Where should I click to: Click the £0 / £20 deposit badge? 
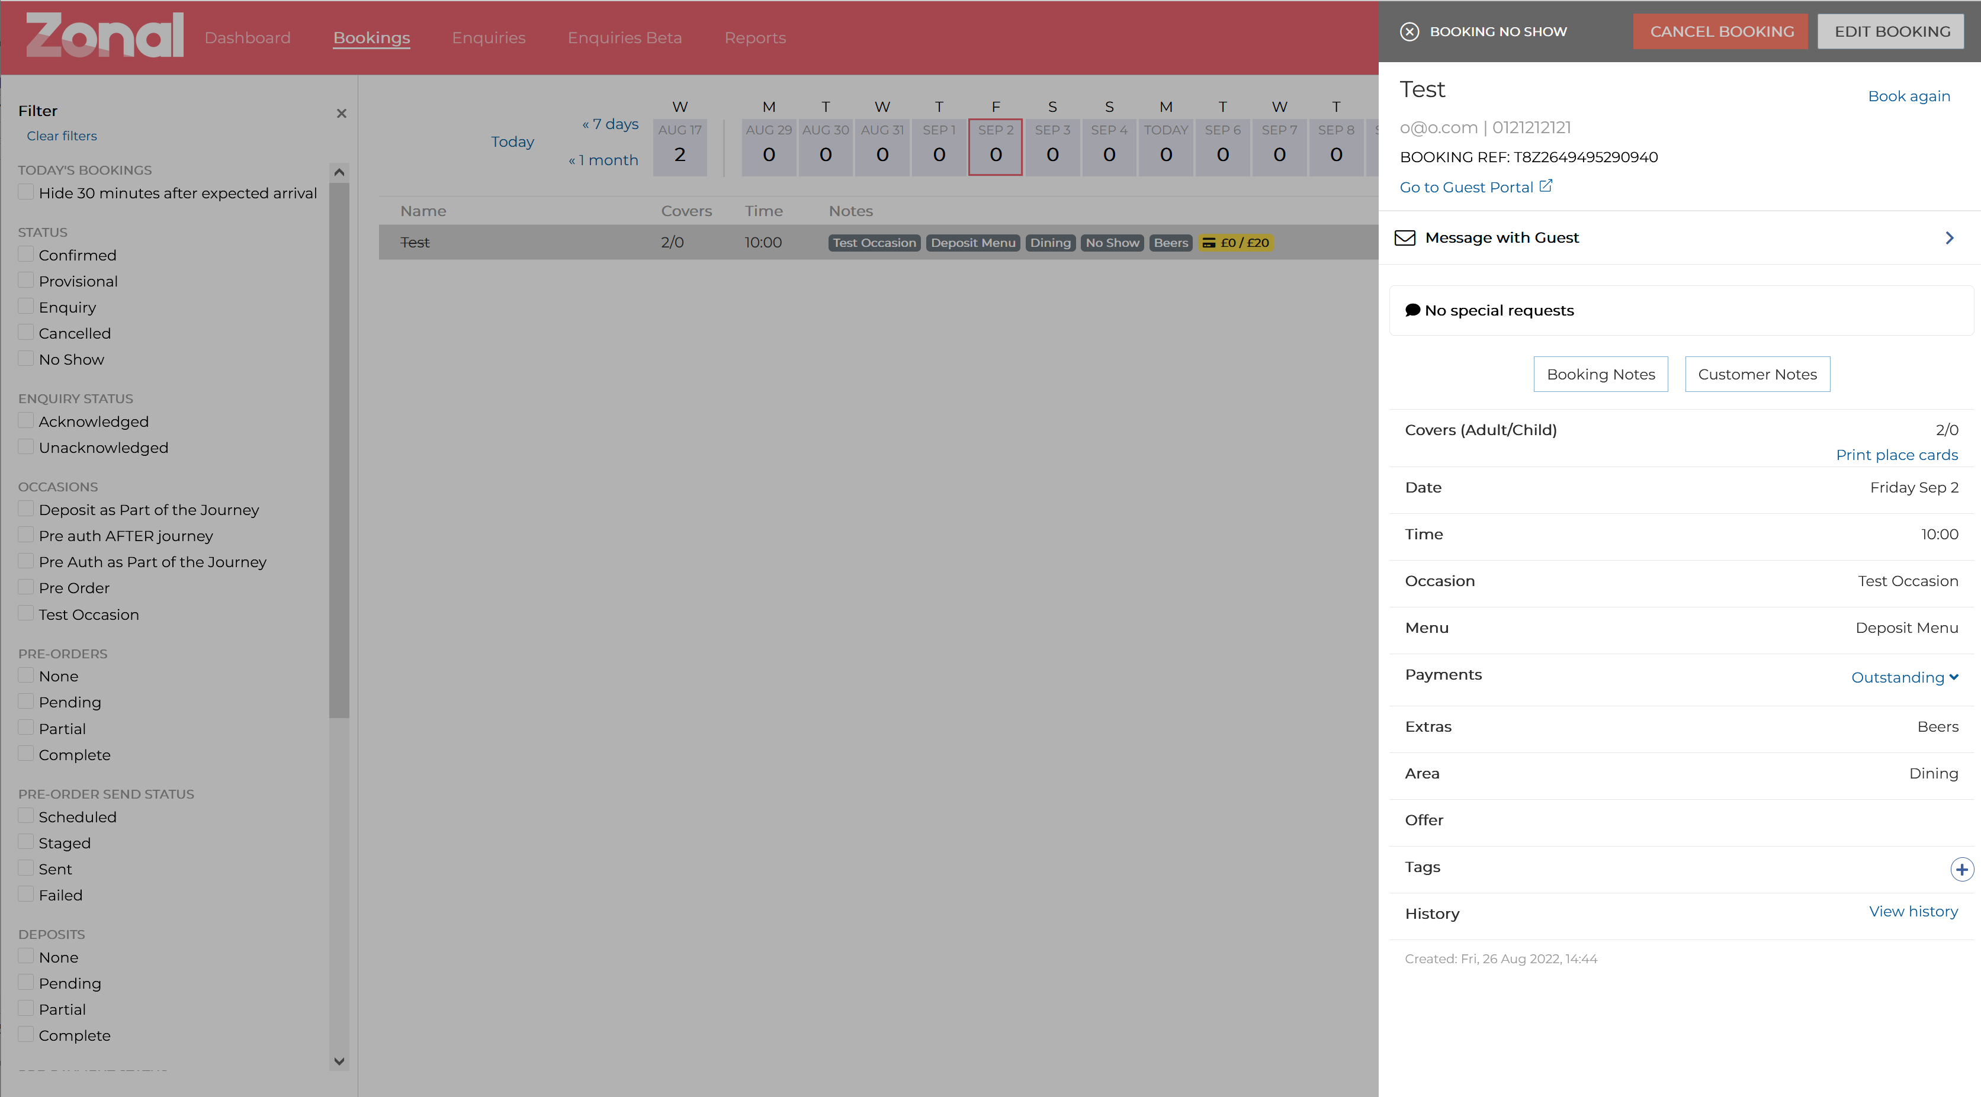click(1235, 242)
